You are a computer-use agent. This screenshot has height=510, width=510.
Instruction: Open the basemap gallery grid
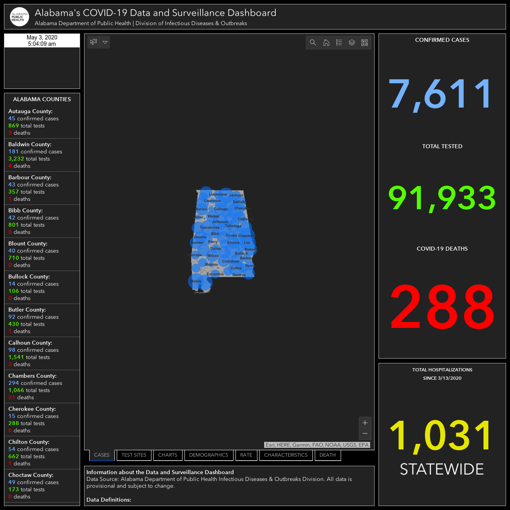(365, 43)
